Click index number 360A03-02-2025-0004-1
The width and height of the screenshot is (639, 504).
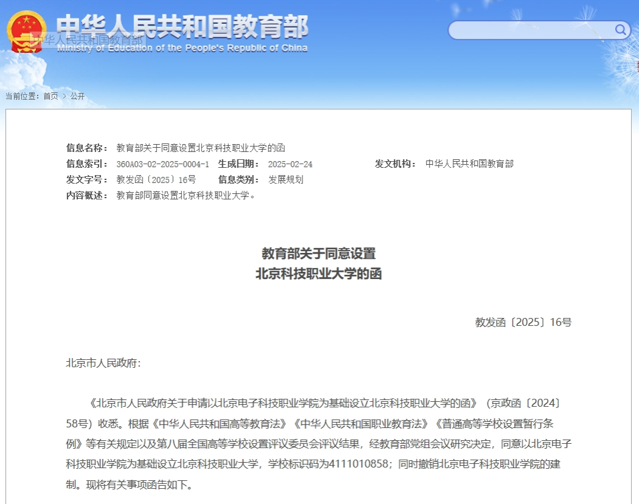click(162, 164)
